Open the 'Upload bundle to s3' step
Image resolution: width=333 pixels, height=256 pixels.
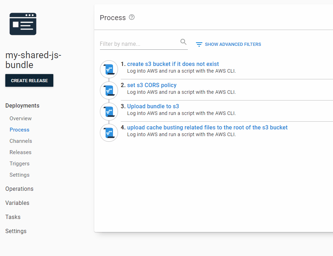click(x=153, y=106)
